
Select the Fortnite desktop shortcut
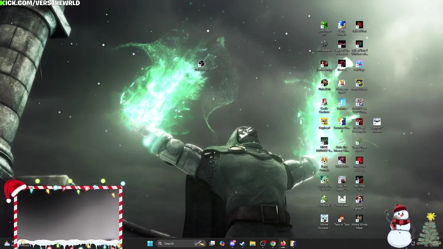pos(342,104)
